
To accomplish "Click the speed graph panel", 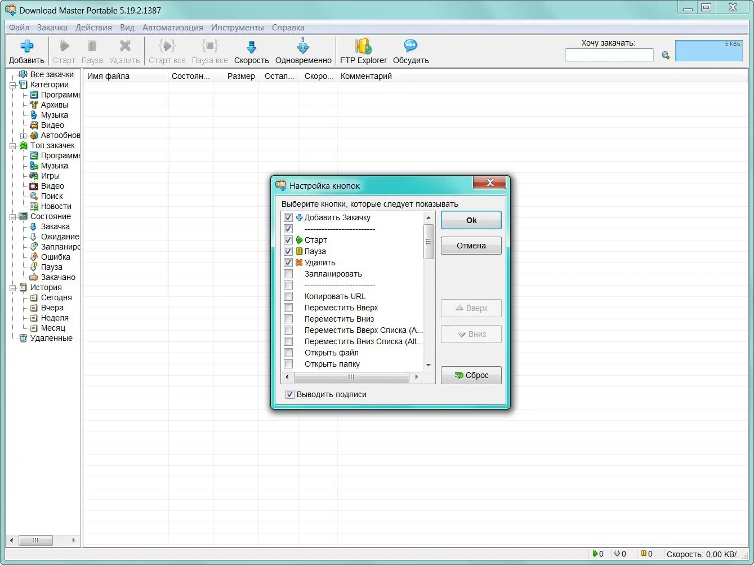I will pyautogui.click(x=709, y=51).
